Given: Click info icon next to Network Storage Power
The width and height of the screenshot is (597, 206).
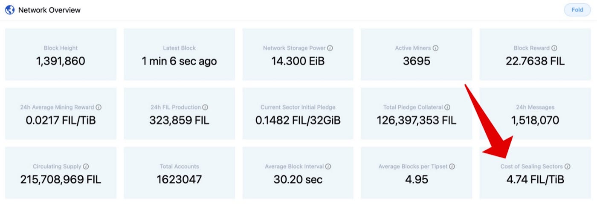Looking at the screenshot, I should coord(330,48).
